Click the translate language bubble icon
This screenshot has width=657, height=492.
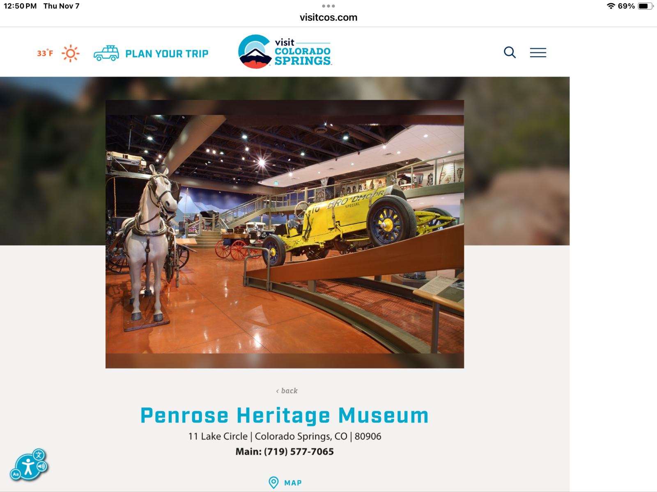click(39, 455)
